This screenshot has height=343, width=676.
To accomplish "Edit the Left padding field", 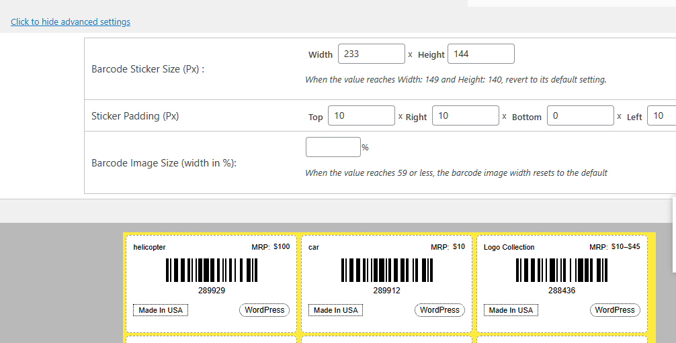I will pyautogui.click(x=662, y=115).
